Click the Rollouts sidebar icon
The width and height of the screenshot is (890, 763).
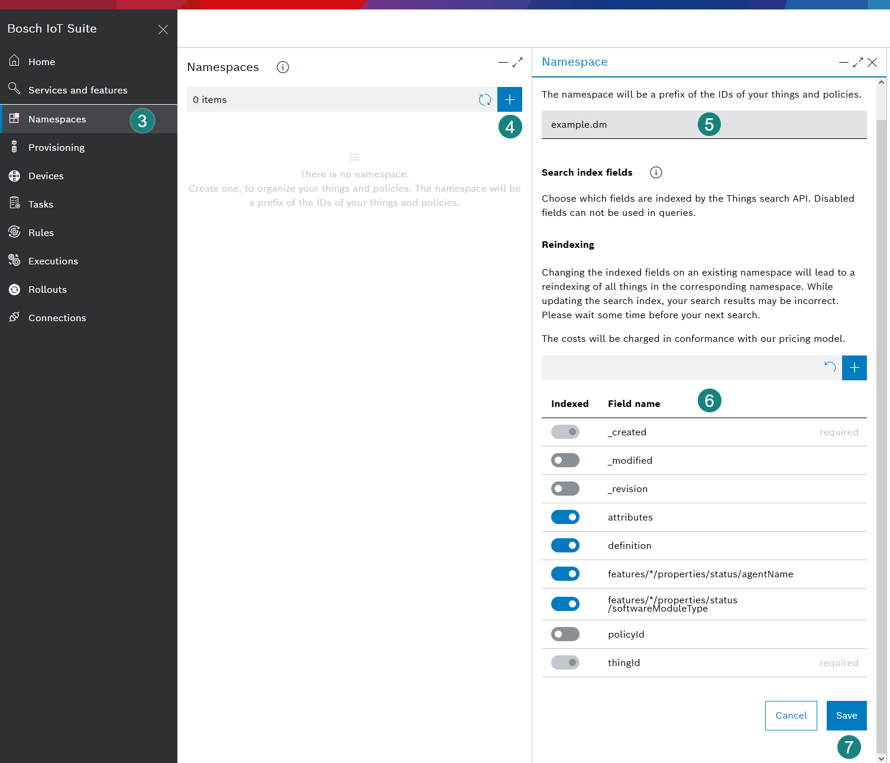click(x=14, y=289)
